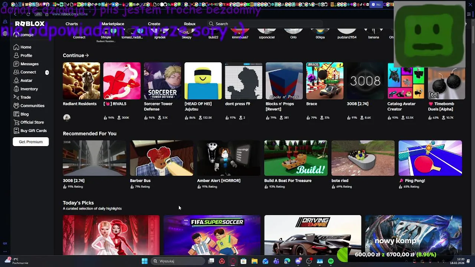Click the zomqie user avatar
This screenshot has width=475, height=267.
tap(16, 34)
